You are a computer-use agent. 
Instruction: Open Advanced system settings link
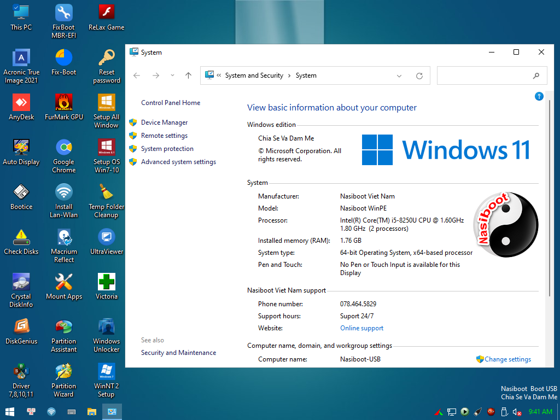click(x=178, y=162)
